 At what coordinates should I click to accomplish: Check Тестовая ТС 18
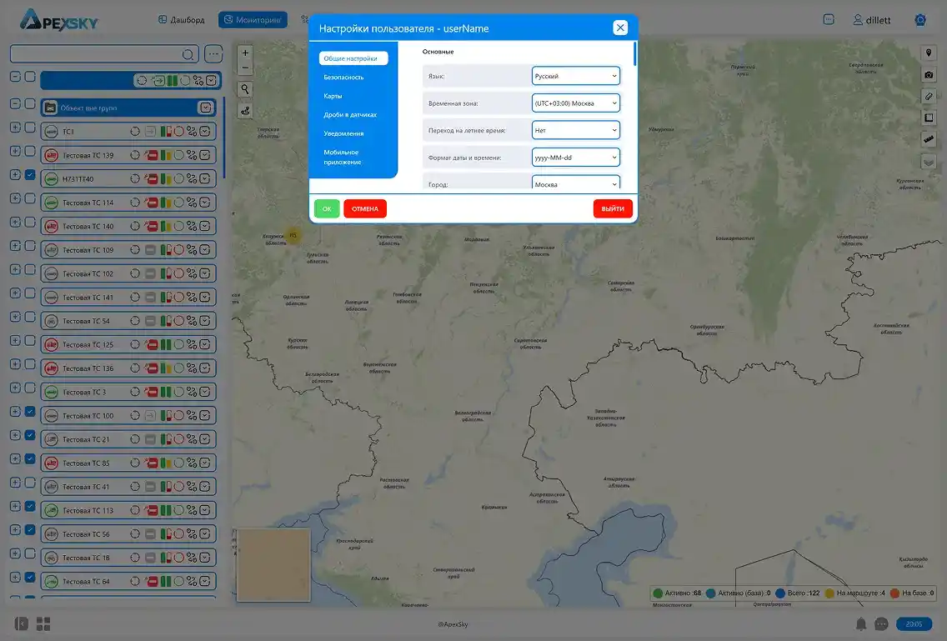(30, 553)
